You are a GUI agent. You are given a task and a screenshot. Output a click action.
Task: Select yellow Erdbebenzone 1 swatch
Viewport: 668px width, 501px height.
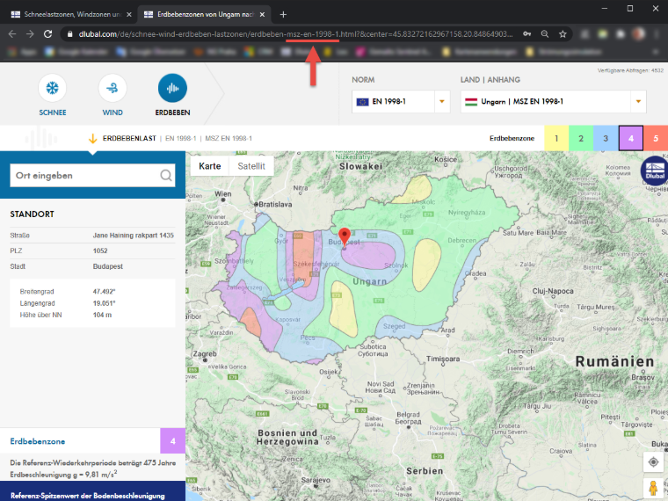[x=556, y=139]
